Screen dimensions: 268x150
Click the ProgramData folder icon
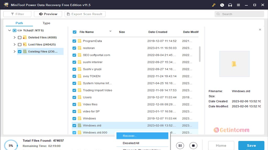coord(80,41)
